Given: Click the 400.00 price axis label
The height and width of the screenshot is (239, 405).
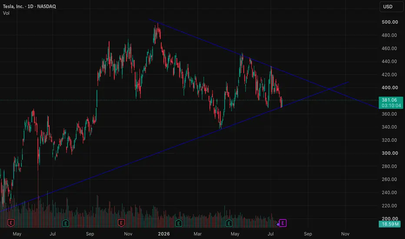Looking at the screenshot, I should click(x=390, y=88).
